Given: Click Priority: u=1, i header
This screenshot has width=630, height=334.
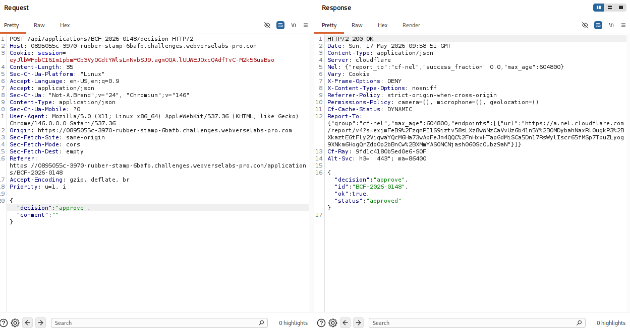Looking at the screenshot, I should pos(38,187).
